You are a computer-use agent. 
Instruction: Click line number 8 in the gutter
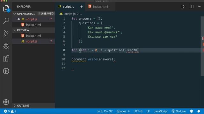(64, 50)
